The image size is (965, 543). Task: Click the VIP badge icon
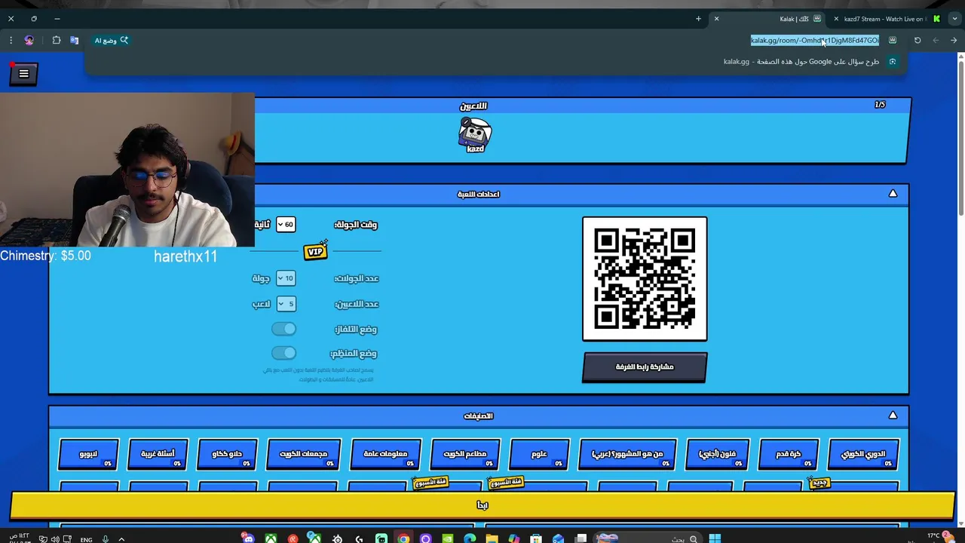tap(315, 251)
